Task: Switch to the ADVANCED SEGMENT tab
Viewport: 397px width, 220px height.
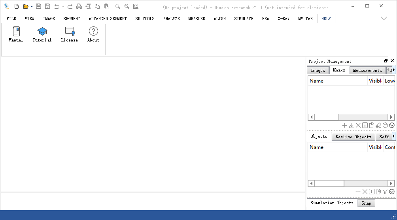Action: coord(108,19)
